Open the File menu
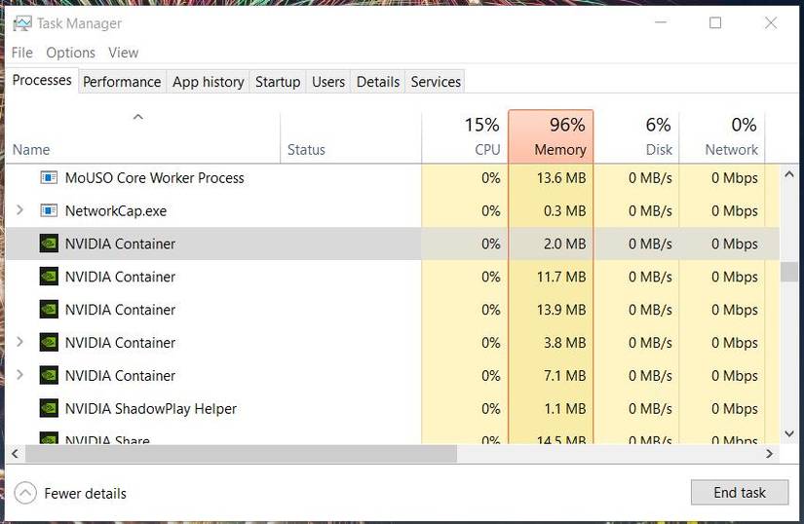Viewport: 804px width, 524px height. coord(21,53)
